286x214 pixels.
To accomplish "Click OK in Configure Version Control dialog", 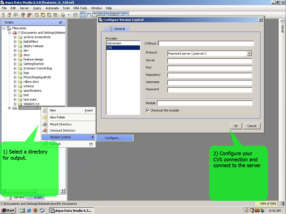I will pyautogui.click(x=236, y=126).
